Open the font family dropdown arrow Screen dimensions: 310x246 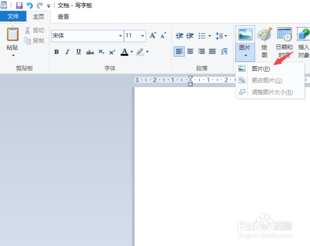(120, 36)
